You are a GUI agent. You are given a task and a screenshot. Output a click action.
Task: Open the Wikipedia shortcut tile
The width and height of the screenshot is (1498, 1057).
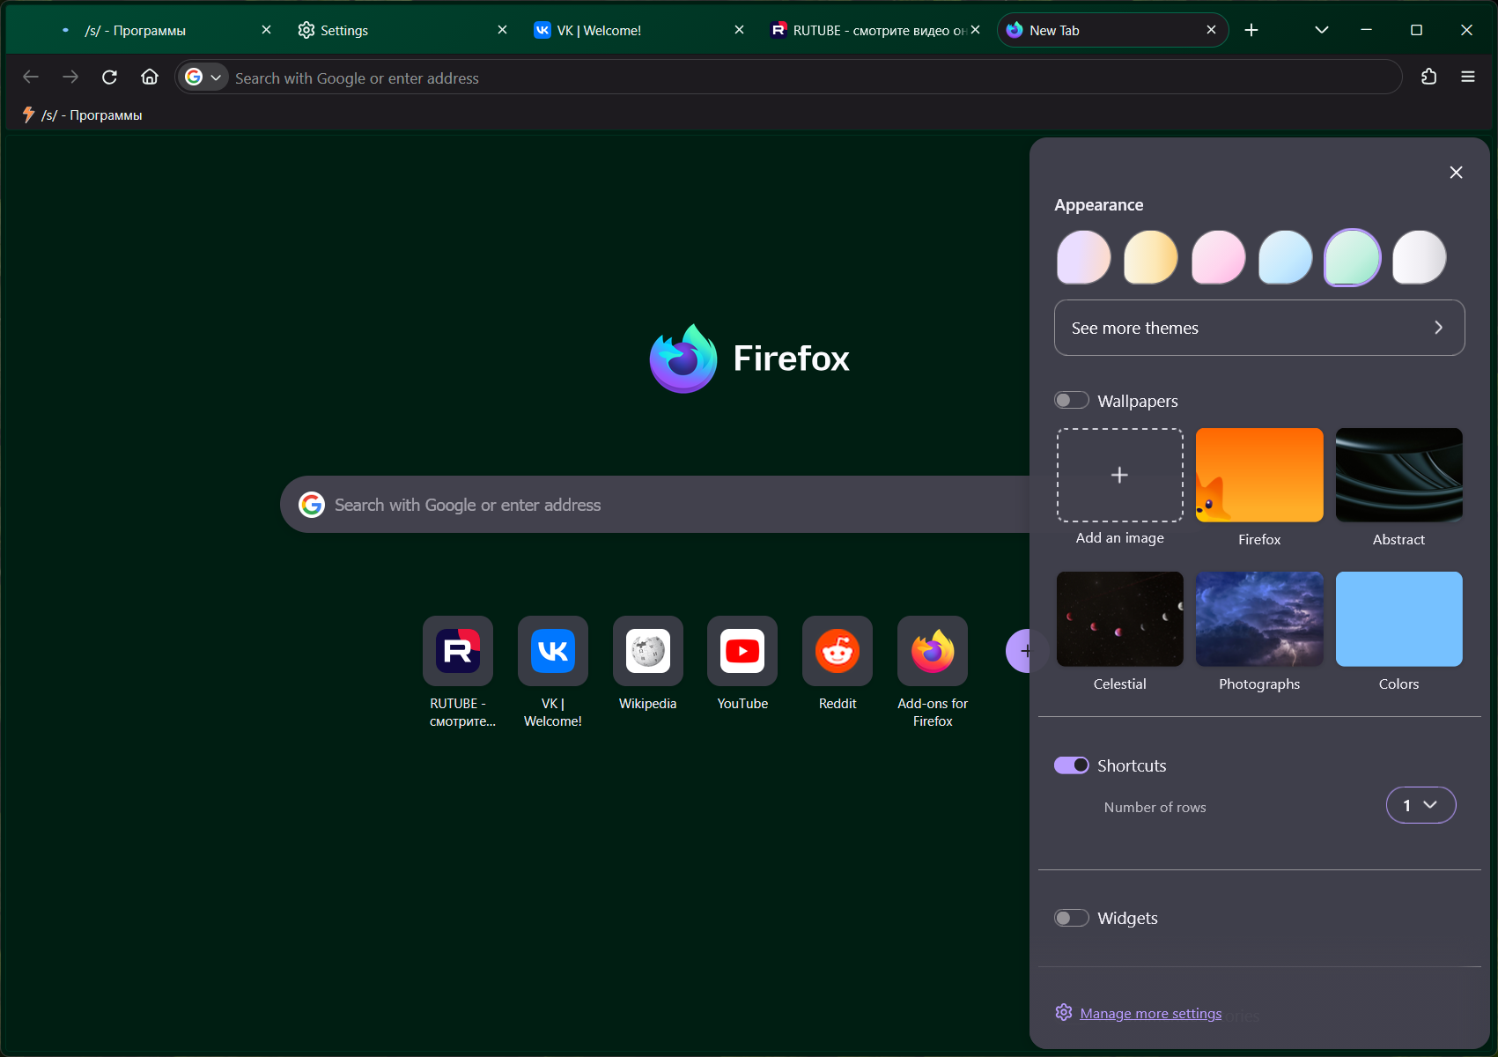[x=648, y=651]
